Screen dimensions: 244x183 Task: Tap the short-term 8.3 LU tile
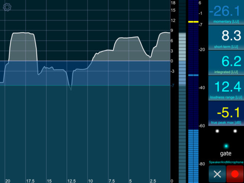tap(226, 38)
